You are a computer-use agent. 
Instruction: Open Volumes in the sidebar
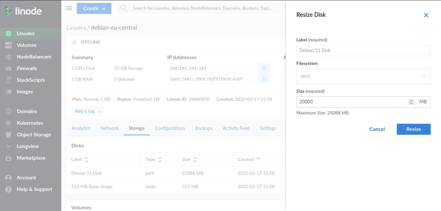point(26,45)
